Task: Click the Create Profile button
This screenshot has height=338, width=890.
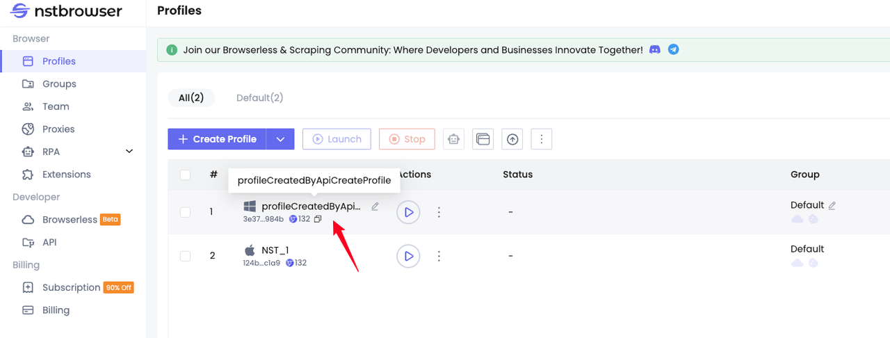Action: tap(217, 139)
